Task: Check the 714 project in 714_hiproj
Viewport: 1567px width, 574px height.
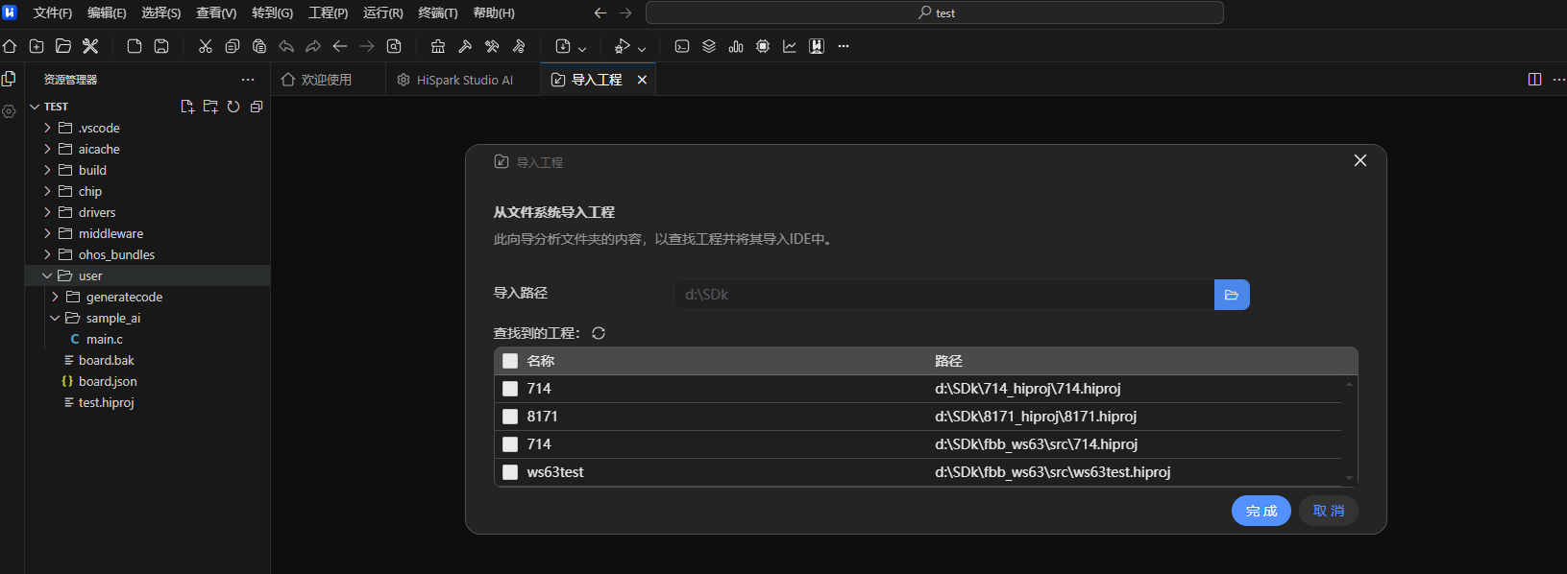Action: pos(510,389)
